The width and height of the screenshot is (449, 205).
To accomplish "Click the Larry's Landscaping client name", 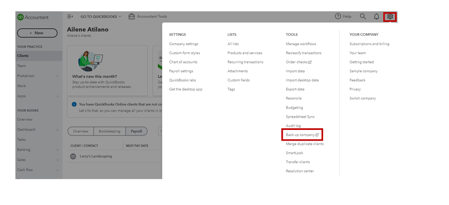I will click(96, 156).
